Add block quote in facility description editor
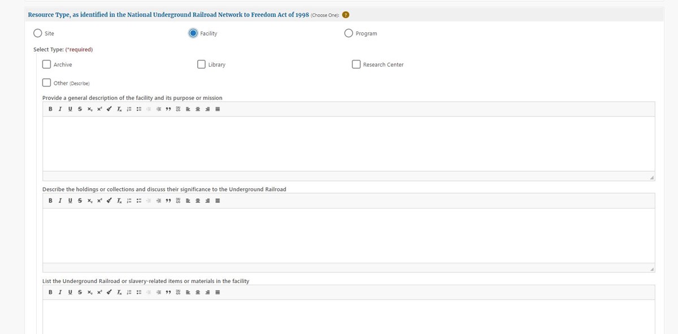This screenshot has width=678, height=334. pyautogui.click(x=168, y=109)
